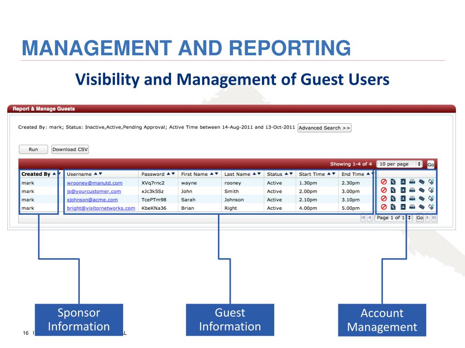Open bright@visitornetworks.com username link
This screenshot has height=348, width=465.
click(x=101, y=208)
